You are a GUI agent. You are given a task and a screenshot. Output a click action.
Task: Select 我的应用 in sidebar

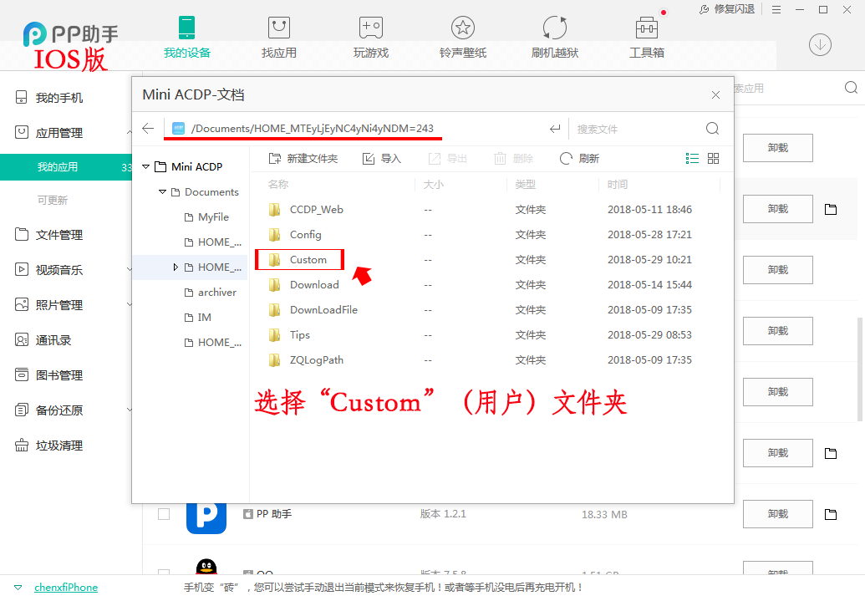pyautogui.click(x=66, y=167)
